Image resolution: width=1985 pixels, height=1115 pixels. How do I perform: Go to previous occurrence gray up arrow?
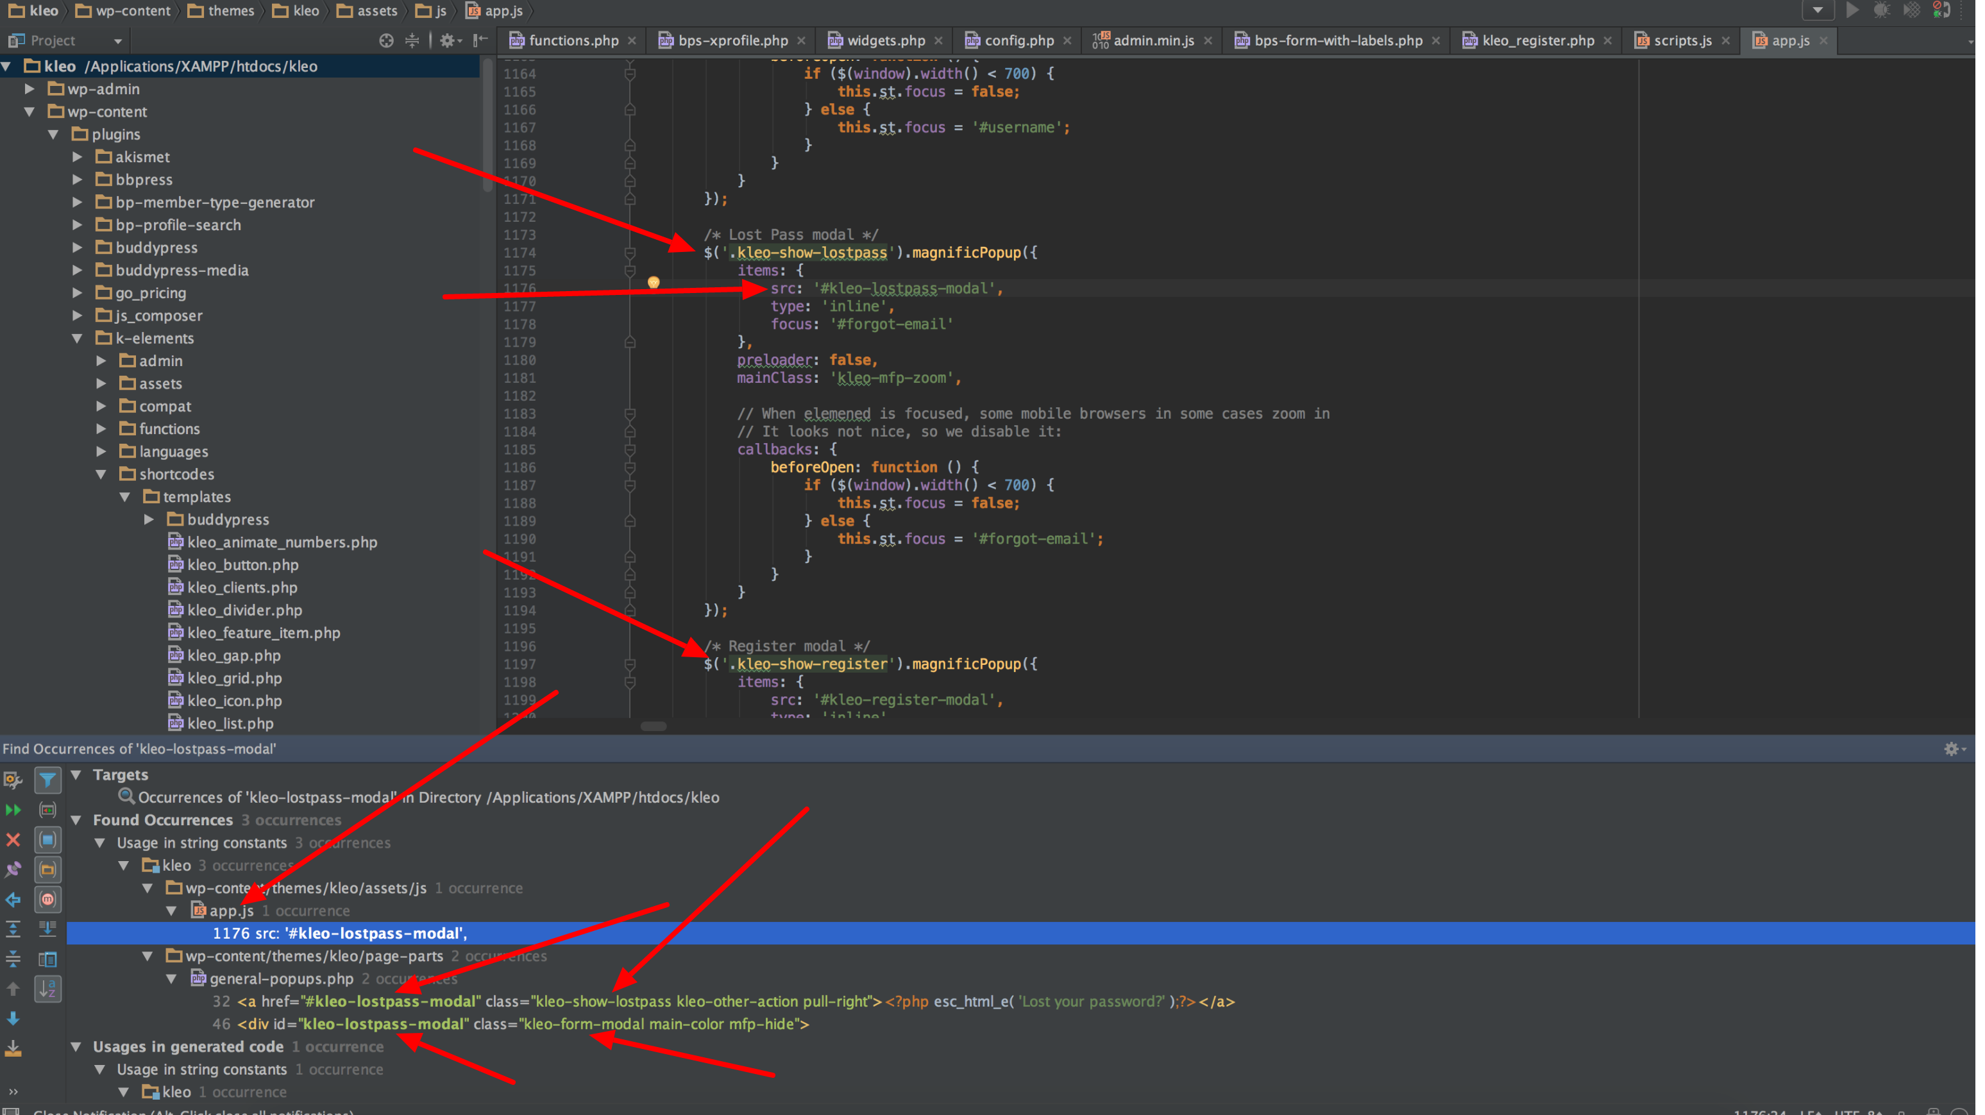(x=13, y=989)
